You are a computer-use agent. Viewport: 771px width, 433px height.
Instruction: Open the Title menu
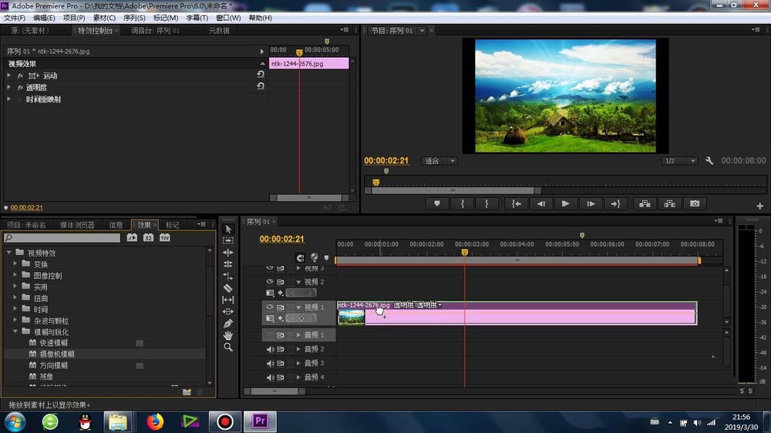(197, 18)
